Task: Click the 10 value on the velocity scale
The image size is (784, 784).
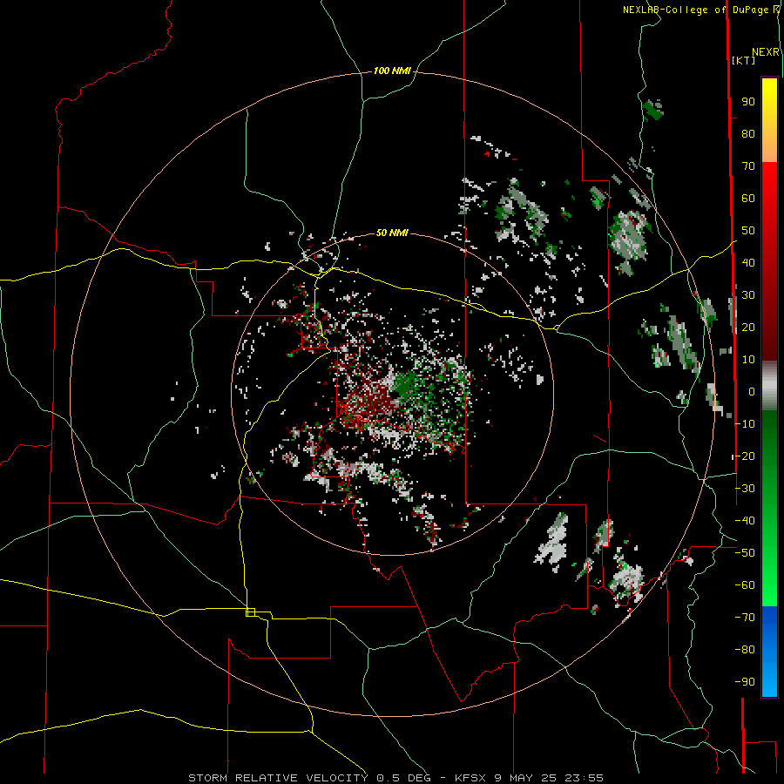Action: click(748, 360)
